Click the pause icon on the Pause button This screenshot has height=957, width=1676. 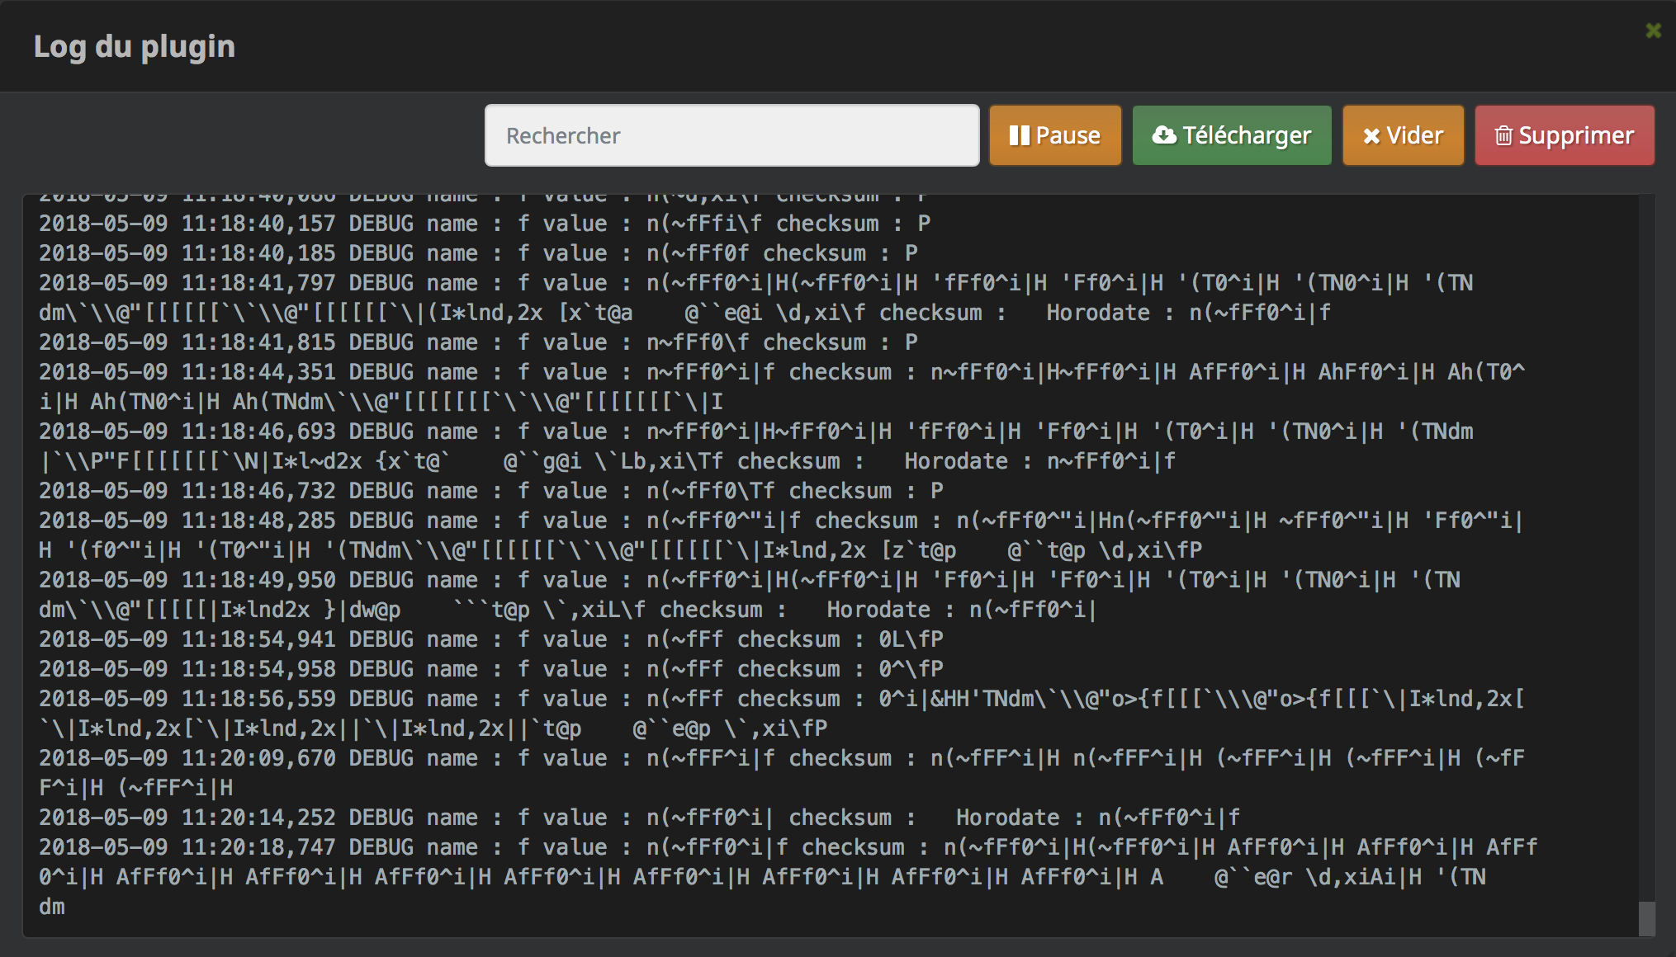point(1020,135)
